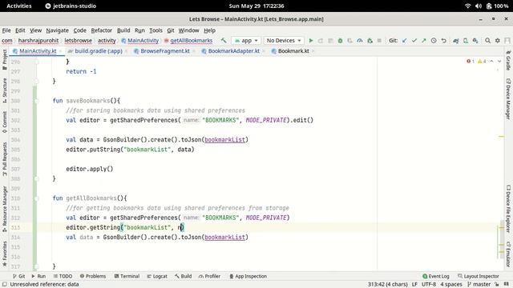
Task: Open the Commit side panel
Action: [5, 122]
